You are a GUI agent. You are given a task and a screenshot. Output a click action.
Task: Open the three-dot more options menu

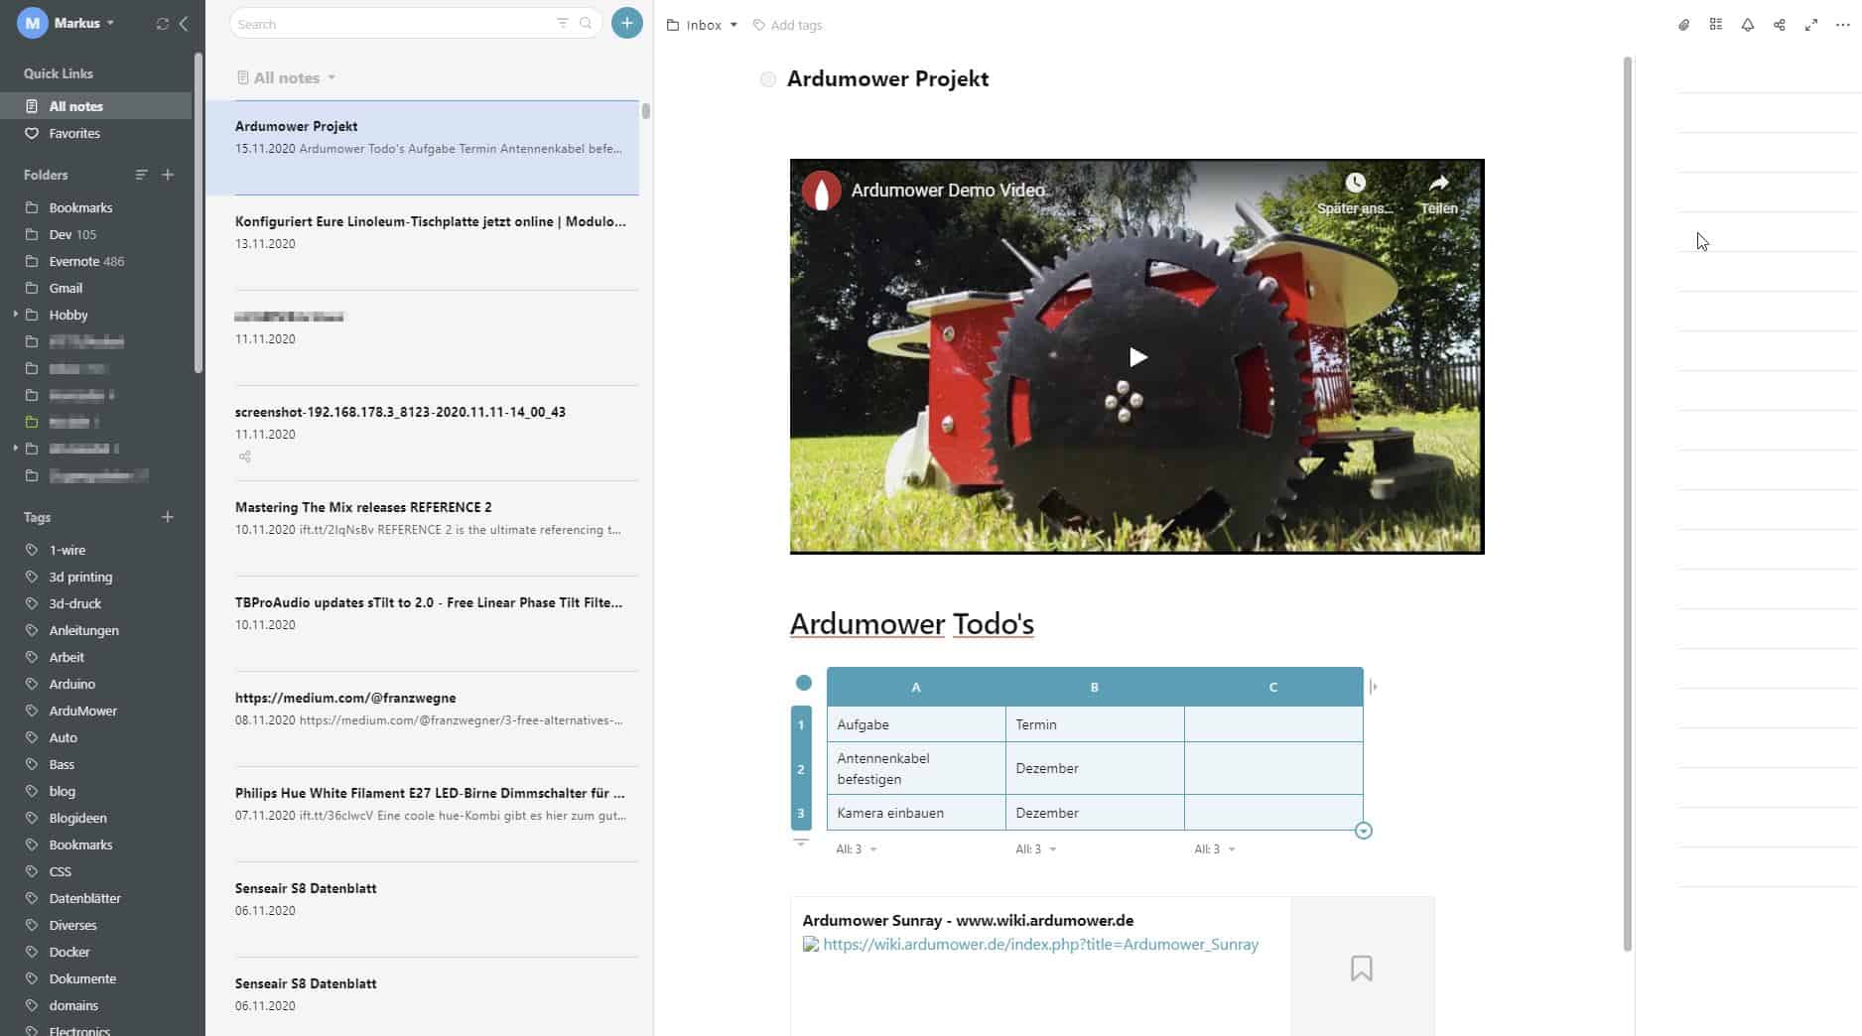(x=1842, y=25)
